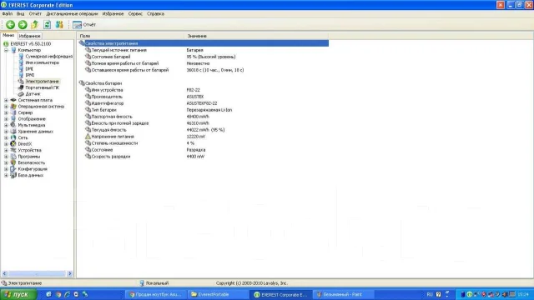
Task: Open the пуск Start button
Action: (x=18, y=294)
